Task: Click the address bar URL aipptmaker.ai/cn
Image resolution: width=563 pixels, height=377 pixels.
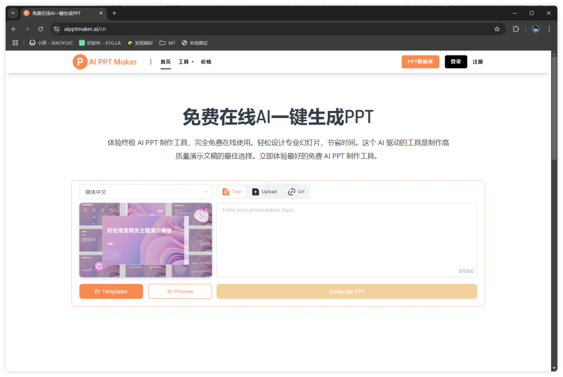Action: (85, 29)
